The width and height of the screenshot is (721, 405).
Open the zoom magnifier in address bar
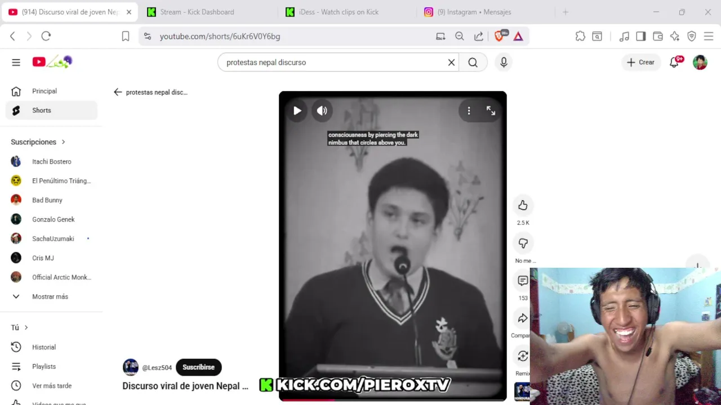[x=460, y=36]
